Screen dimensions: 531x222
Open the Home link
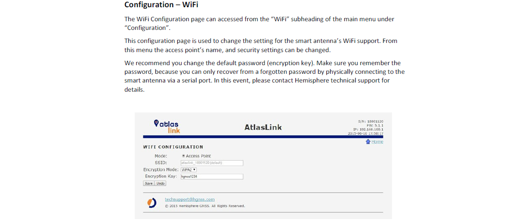click(377, 141)
